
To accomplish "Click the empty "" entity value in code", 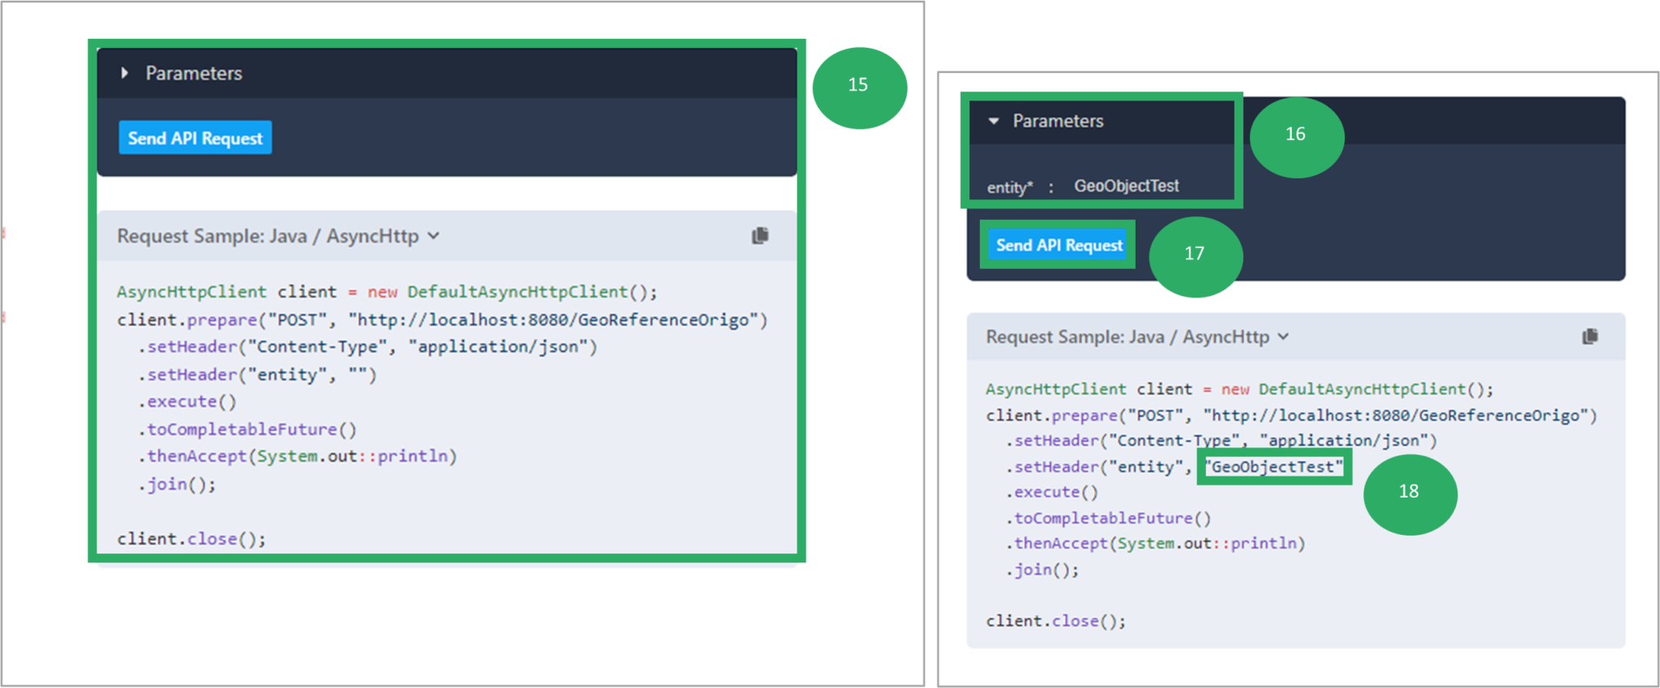I will [358, 375].
